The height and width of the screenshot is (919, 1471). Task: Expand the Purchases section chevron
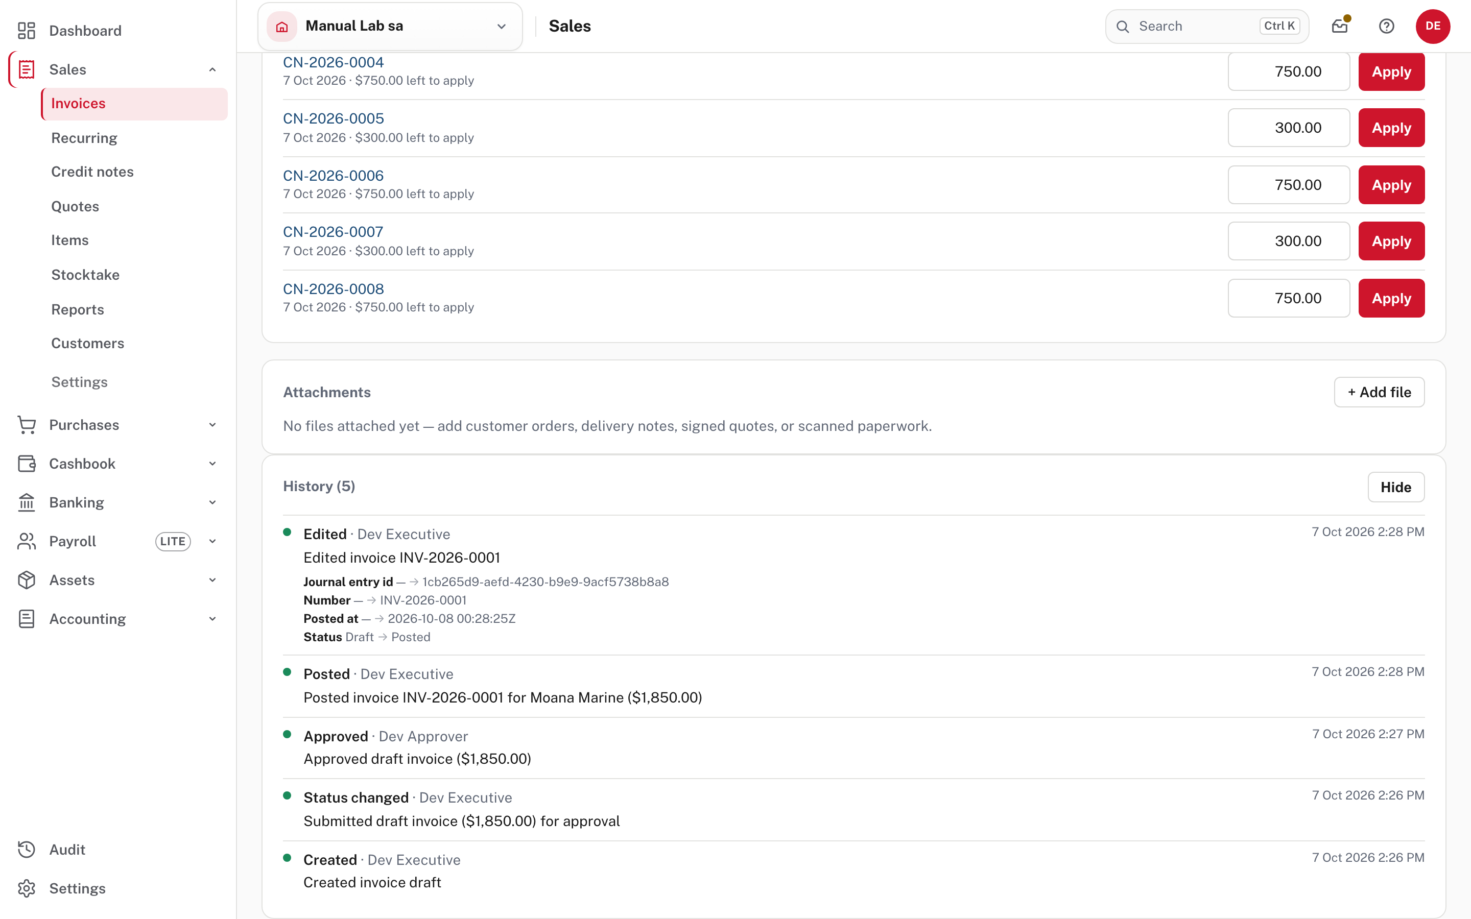212,425
